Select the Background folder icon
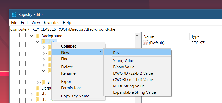Screen dimensions: 222x103 37,36
